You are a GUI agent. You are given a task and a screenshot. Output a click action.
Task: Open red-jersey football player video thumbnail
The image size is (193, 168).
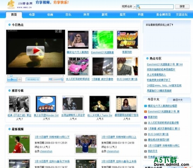tap(19, 144)
